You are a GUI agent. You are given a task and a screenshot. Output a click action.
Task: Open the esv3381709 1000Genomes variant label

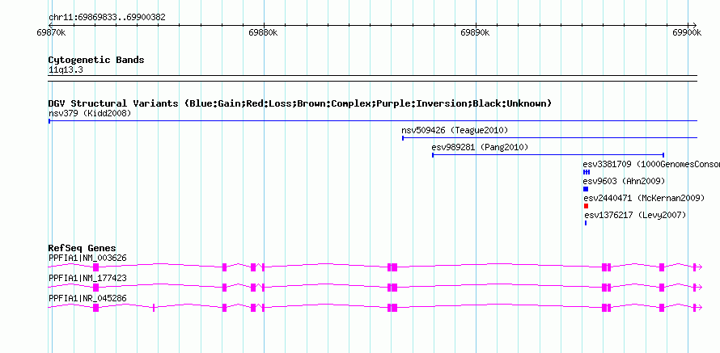651,164
